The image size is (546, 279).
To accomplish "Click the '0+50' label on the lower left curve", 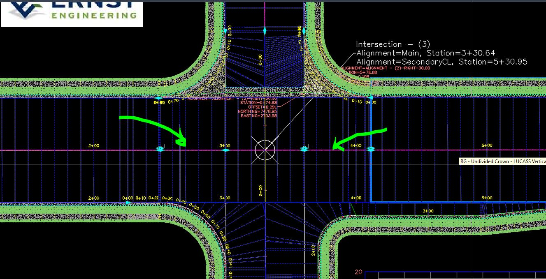I will coord(193,207).
